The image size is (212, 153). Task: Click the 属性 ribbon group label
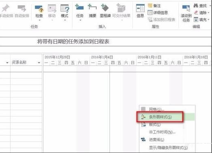[x=155, y=27]
